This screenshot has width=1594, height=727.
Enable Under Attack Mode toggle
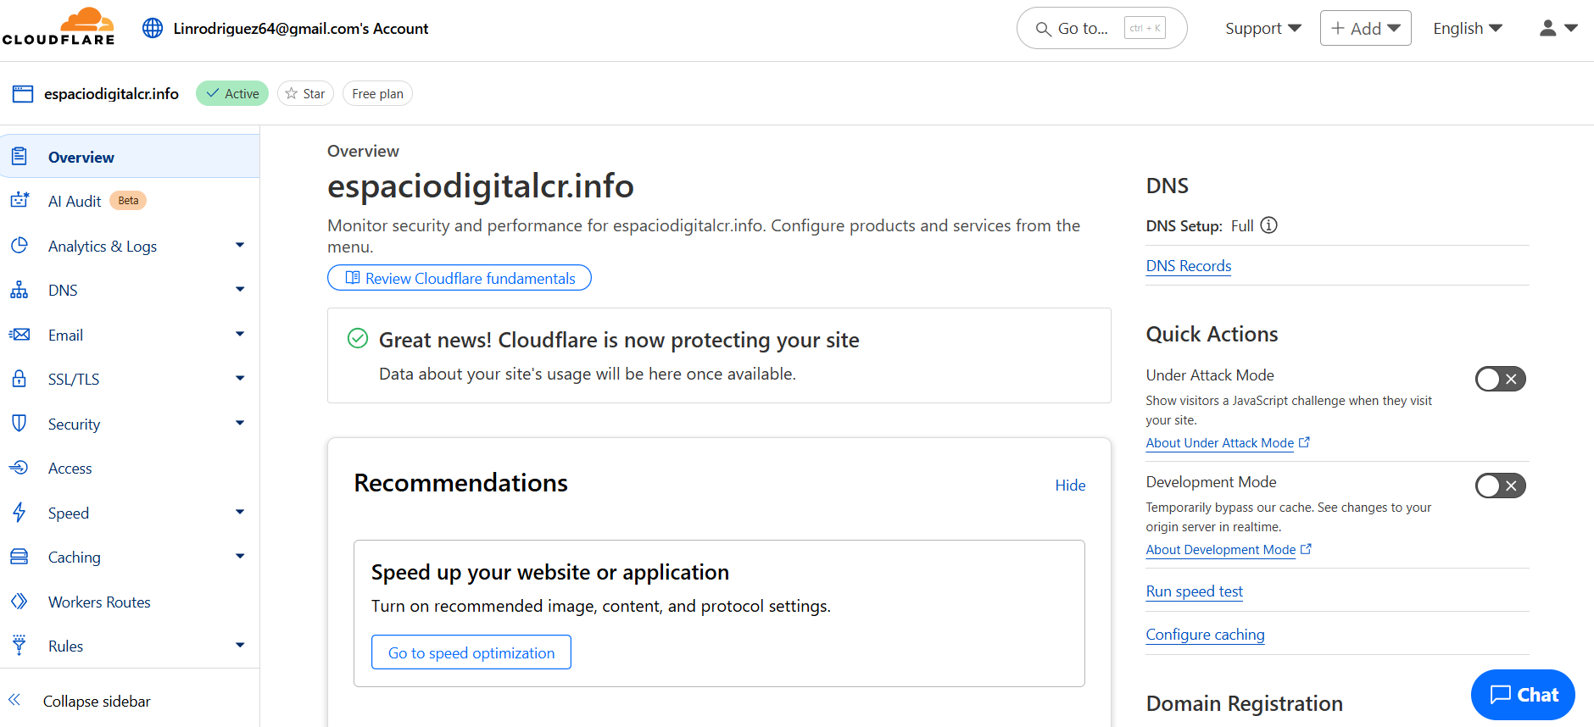(1500, 379)
